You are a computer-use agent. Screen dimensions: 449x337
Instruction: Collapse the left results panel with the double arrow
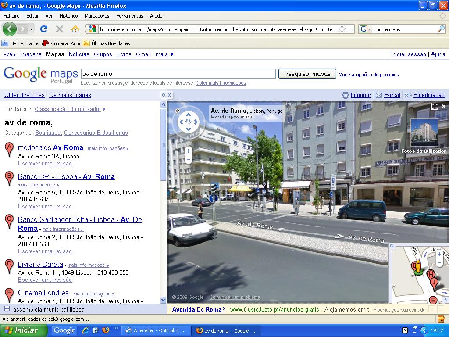pyautogui.click(x=164, y=95)
